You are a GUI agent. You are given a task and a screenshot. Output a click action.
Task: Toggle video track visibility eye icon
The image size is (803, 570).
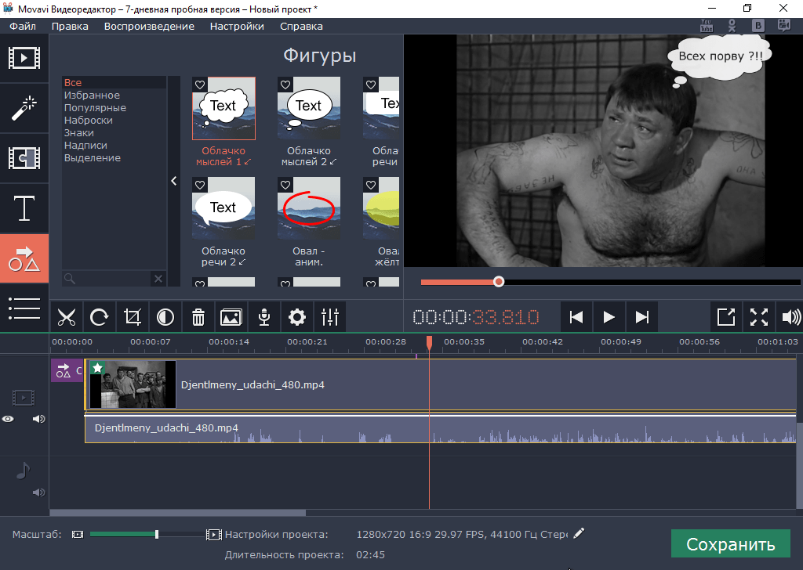[8, 419]
